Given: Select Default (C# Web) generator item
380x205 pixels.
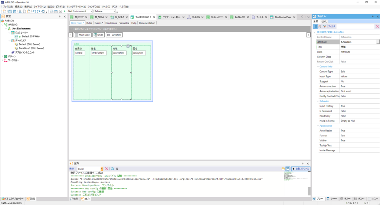Looking at the screenshot, I should coord(30,37).
